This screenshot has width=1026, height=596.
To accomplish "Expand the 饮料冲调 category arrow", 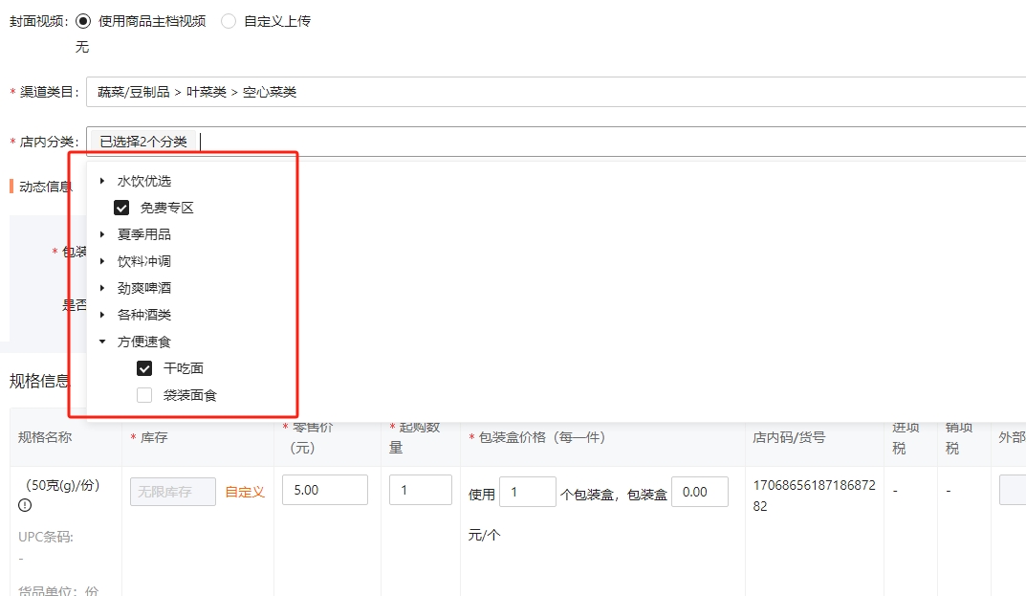I will 102,261.
